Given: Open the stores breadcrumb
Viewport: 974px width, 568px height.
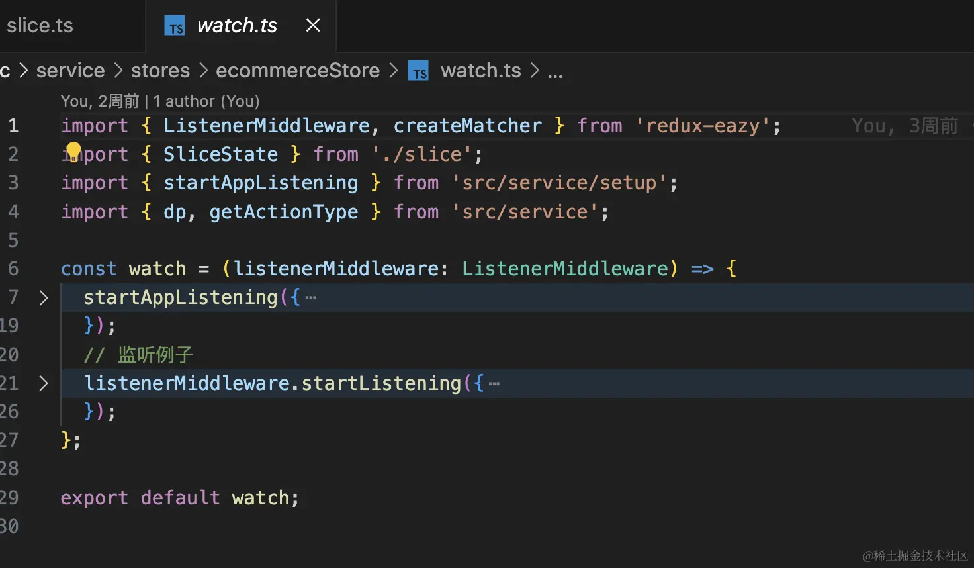Looking at the screenshot, I should point(160,70).
